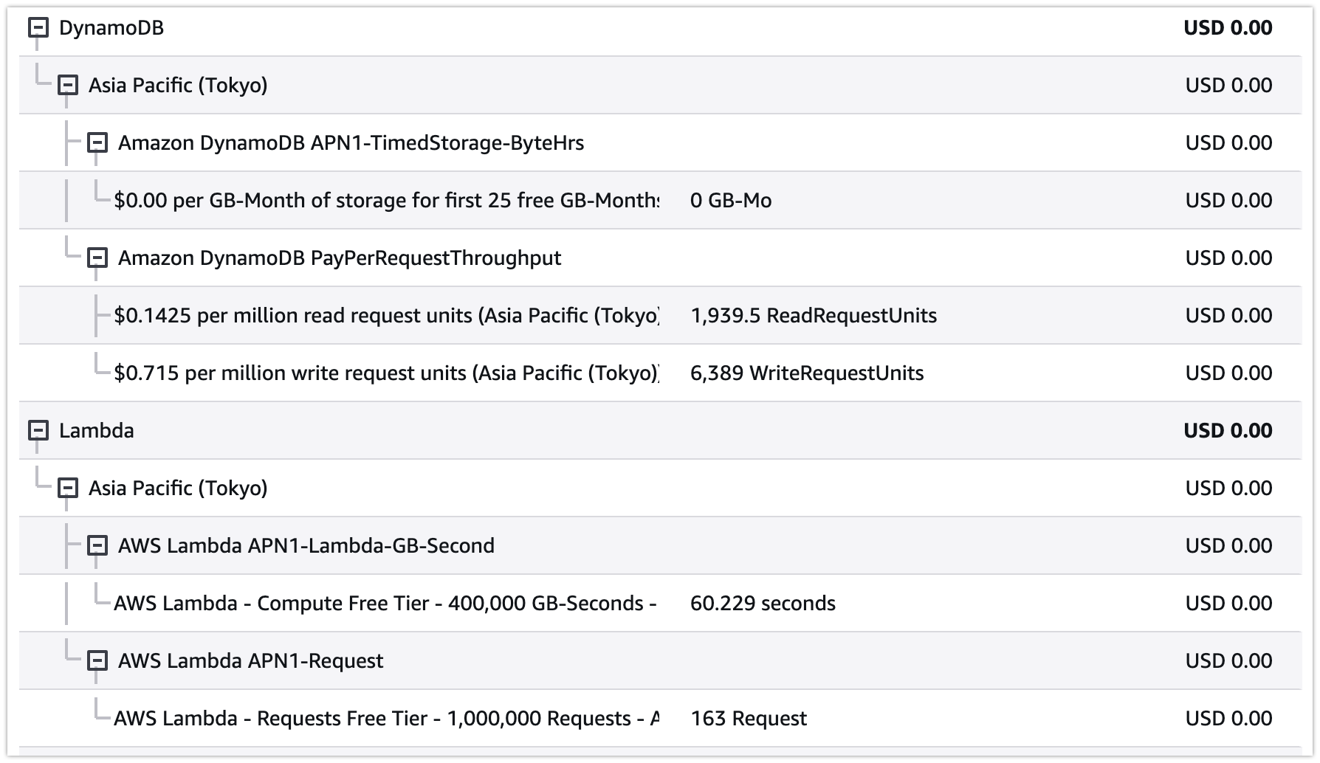Click USD 0.00 on APN1-TimedStorage-ByteHrs row
Screen dimensions: 1320x763
point(1229,143)
